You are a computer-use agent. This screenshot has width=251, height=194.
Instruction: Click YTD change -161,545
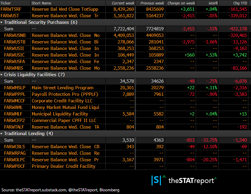click(238, 9)
